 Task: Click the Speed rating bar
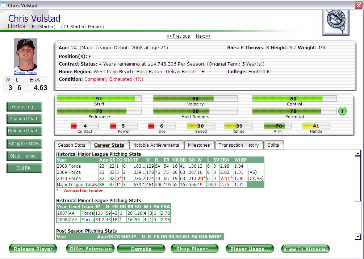[x=201, y=126]
